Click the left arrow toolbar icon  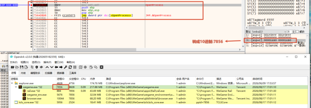tap(56, 67)
